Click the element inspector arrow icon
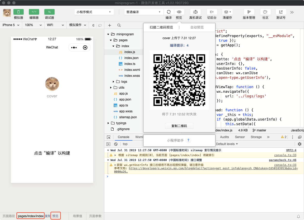Image resolution: width=304 pixels, height=220 pixels. [x=108, y=137]
